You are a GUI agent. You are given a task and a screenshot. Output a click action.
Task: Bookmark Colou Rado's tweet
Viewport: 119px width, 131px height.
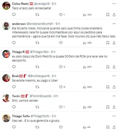[108, 15]
